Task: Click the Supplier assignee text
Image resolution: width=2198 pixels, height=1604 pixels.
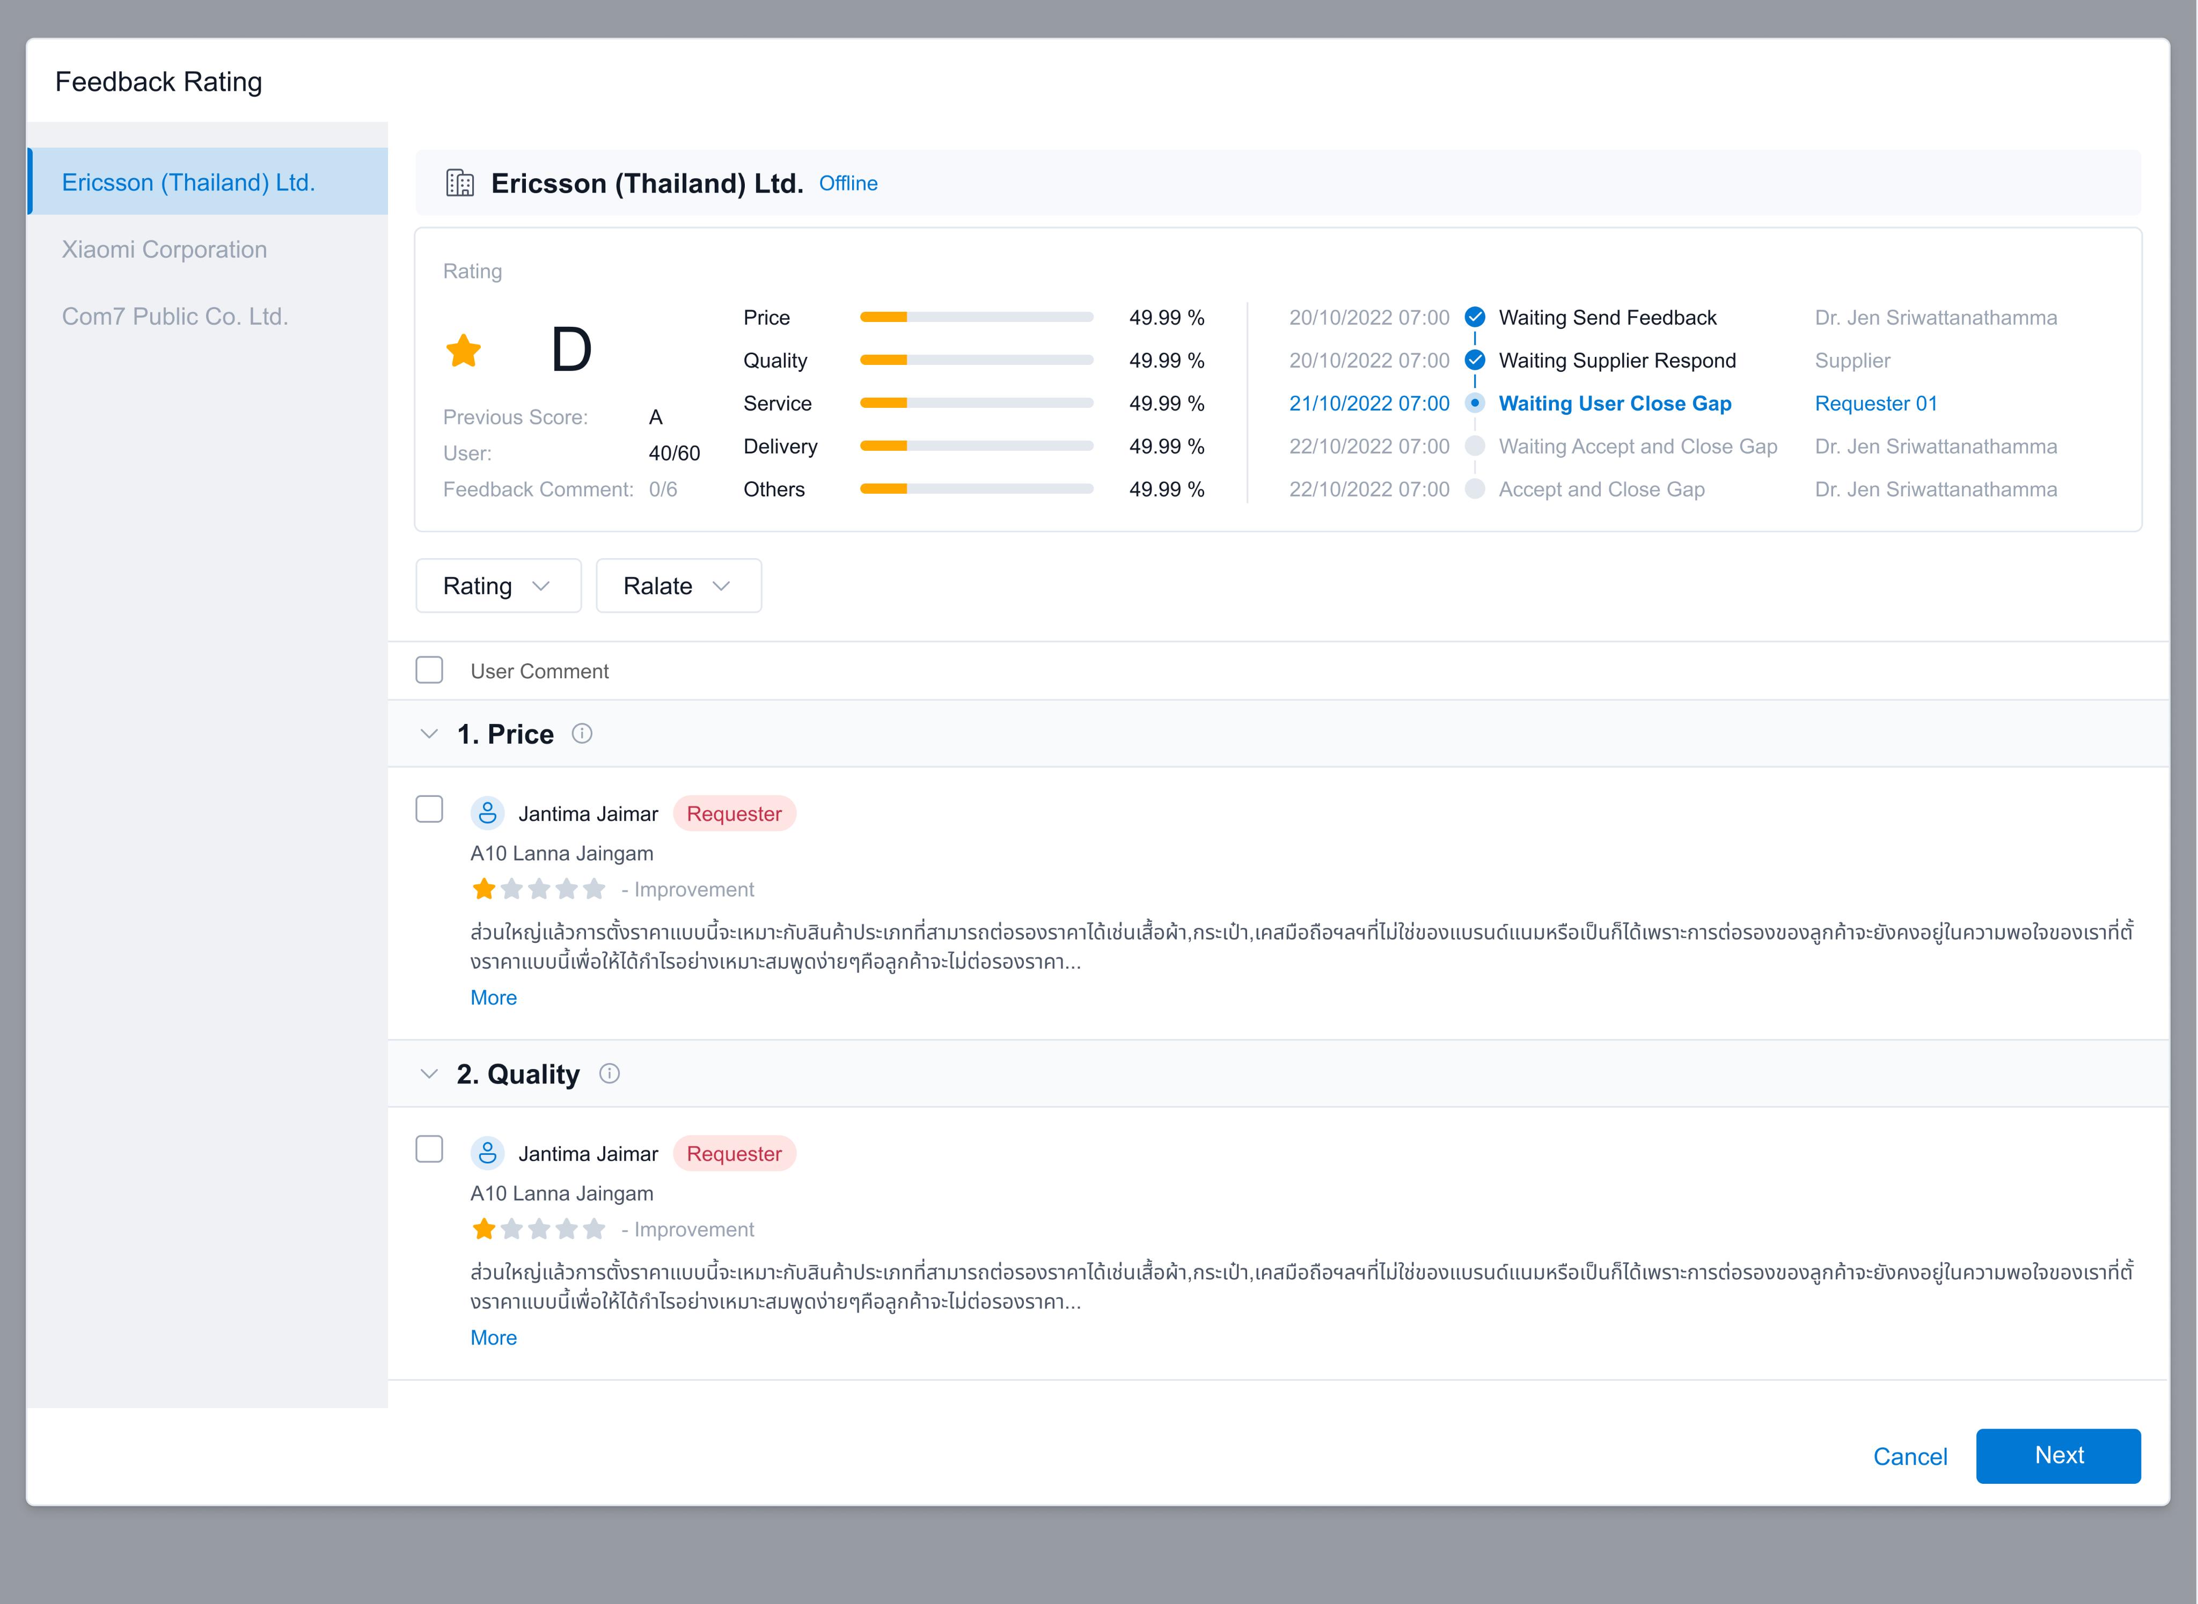Action: pos(1851,360)
